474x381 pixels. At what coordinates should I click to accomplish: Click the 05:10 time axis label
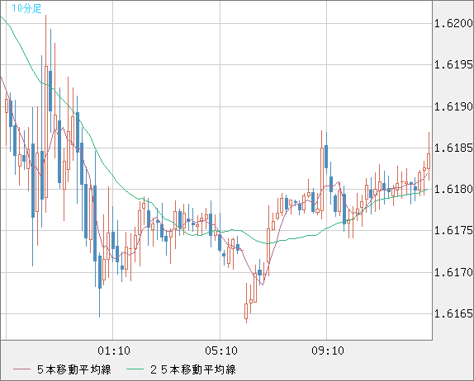[221, 350]
